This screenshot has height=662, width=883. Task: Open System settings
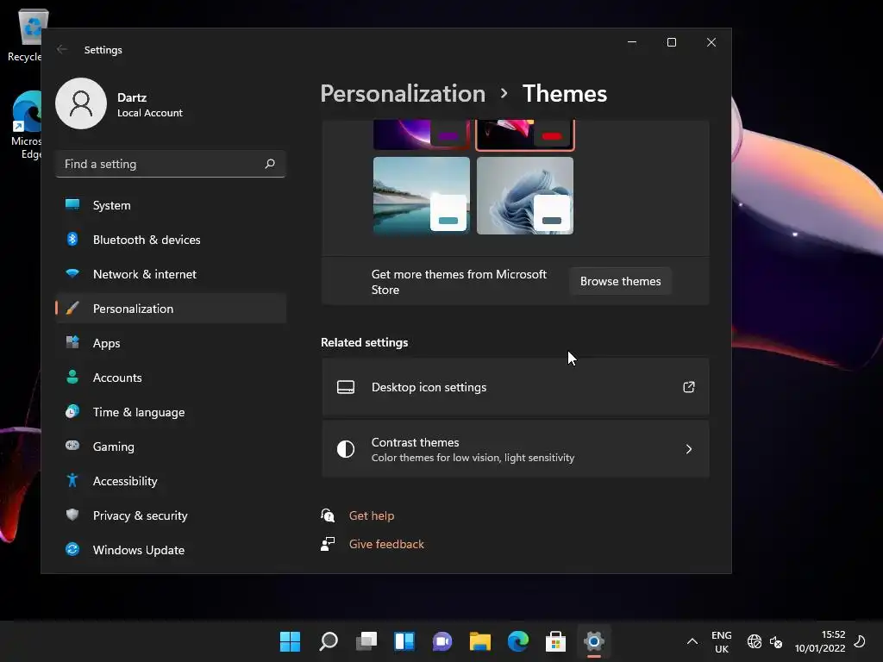point(171,205)
